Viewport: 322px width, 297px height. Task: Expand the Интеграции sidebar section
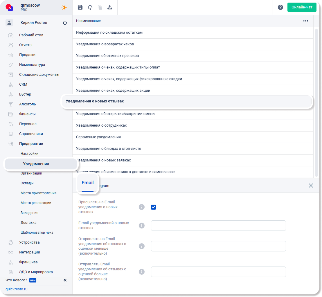(30, 252)
